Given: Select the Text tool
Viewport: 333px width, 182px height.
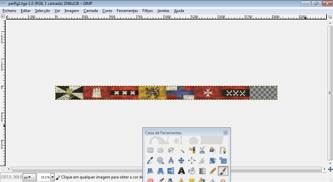Looking at the screenshot, I should point(181,171).
